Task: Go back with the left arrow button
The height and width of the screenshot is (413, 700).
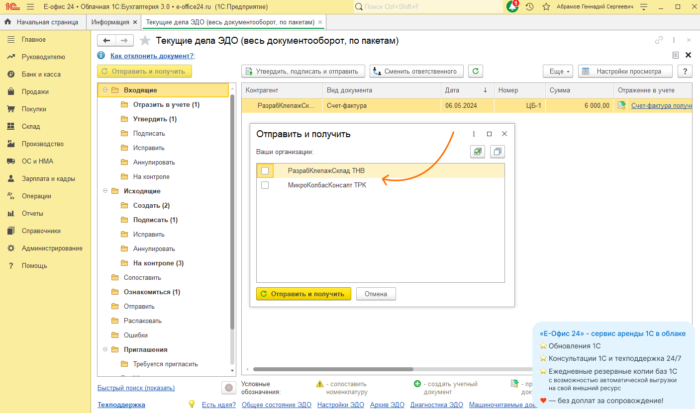Action: pyautogui.click(x=106, y=40)
